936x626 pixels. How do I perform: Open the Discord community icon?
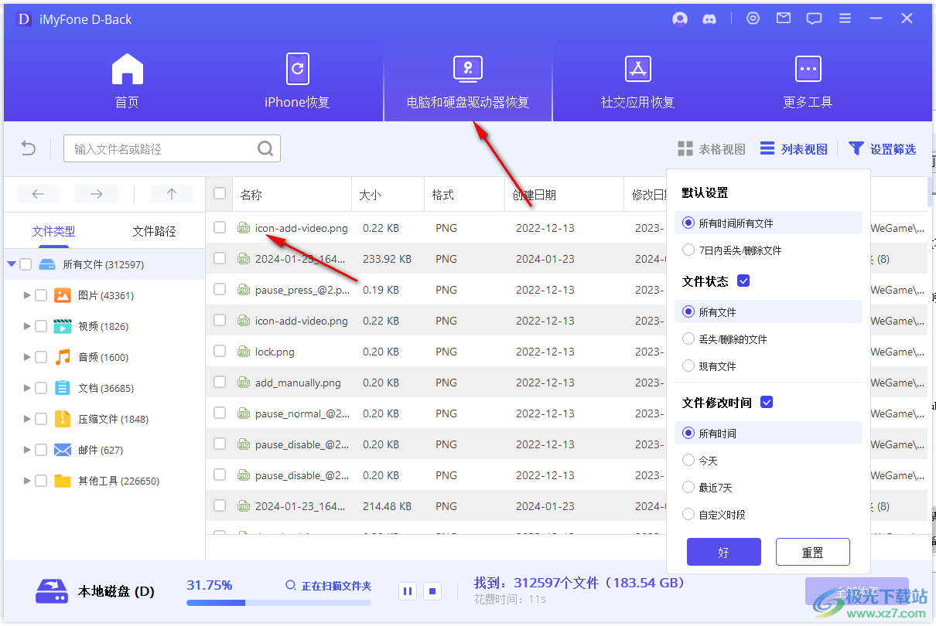tap(709, 19)
